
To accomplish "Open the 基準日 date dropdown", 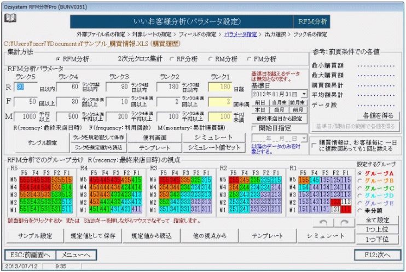I will [304, 94].
